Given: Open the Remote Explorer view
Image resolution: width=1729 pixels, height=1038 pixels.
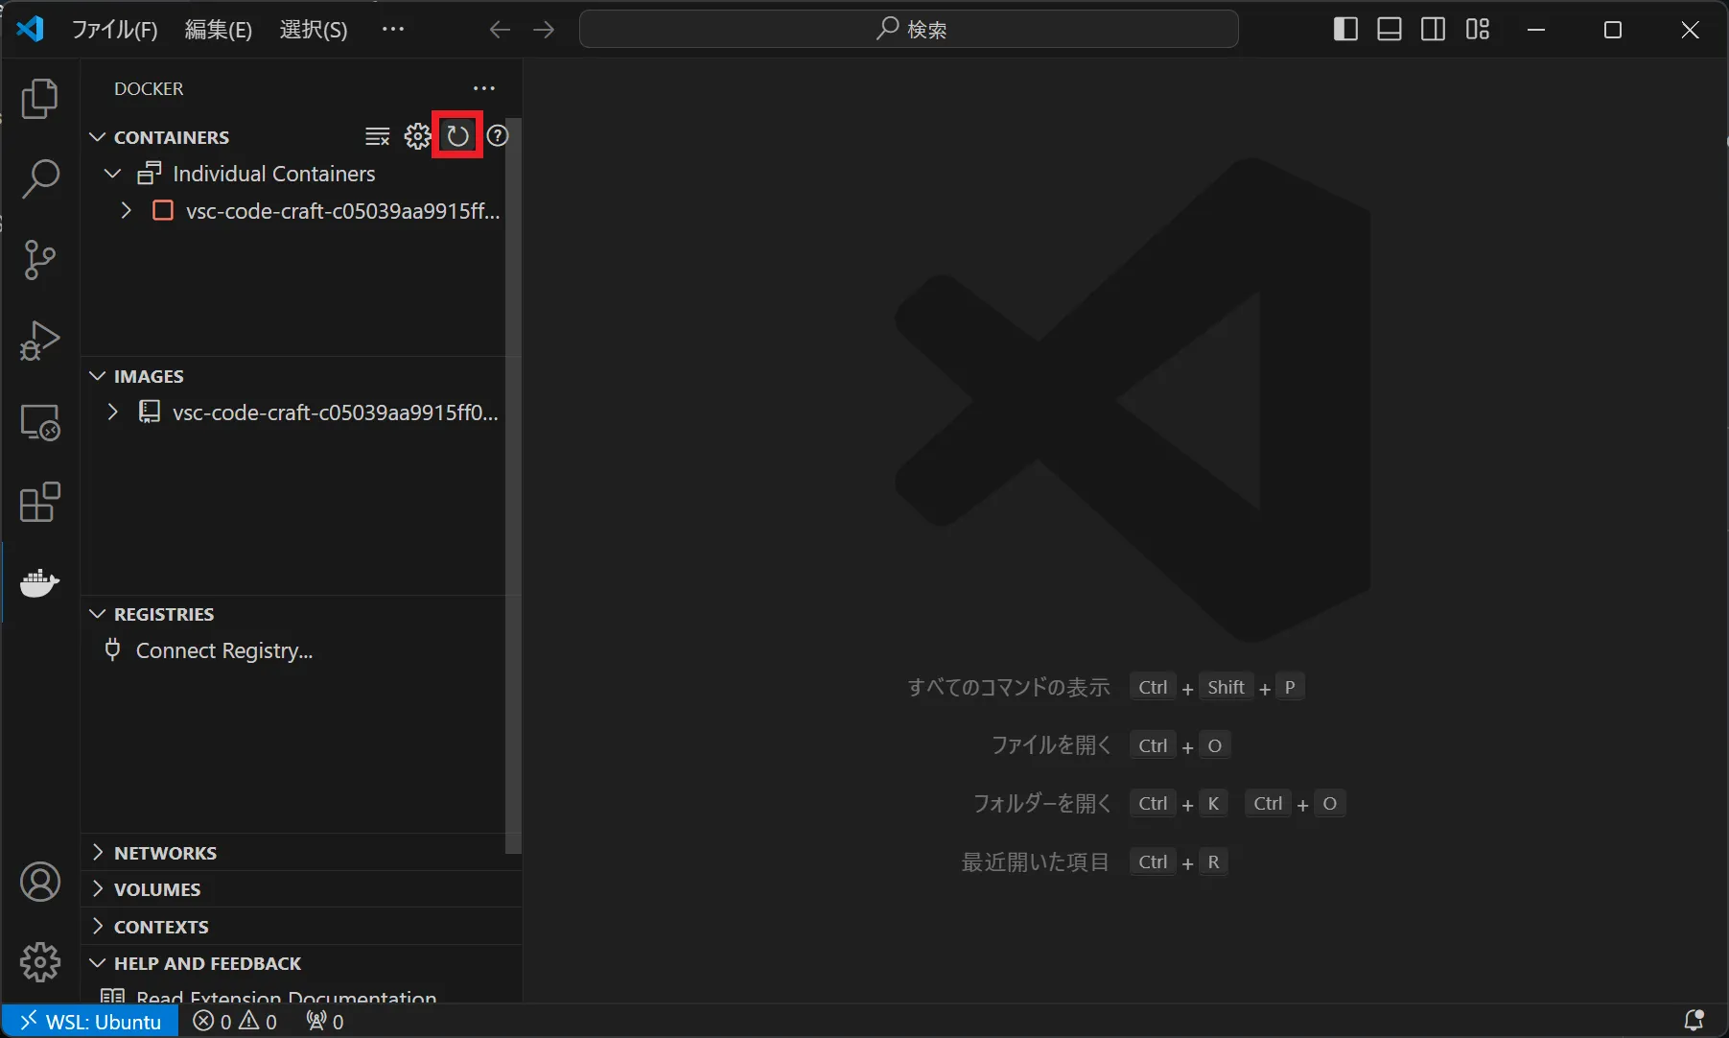Looking at the screenshot, I should (39, 422).
